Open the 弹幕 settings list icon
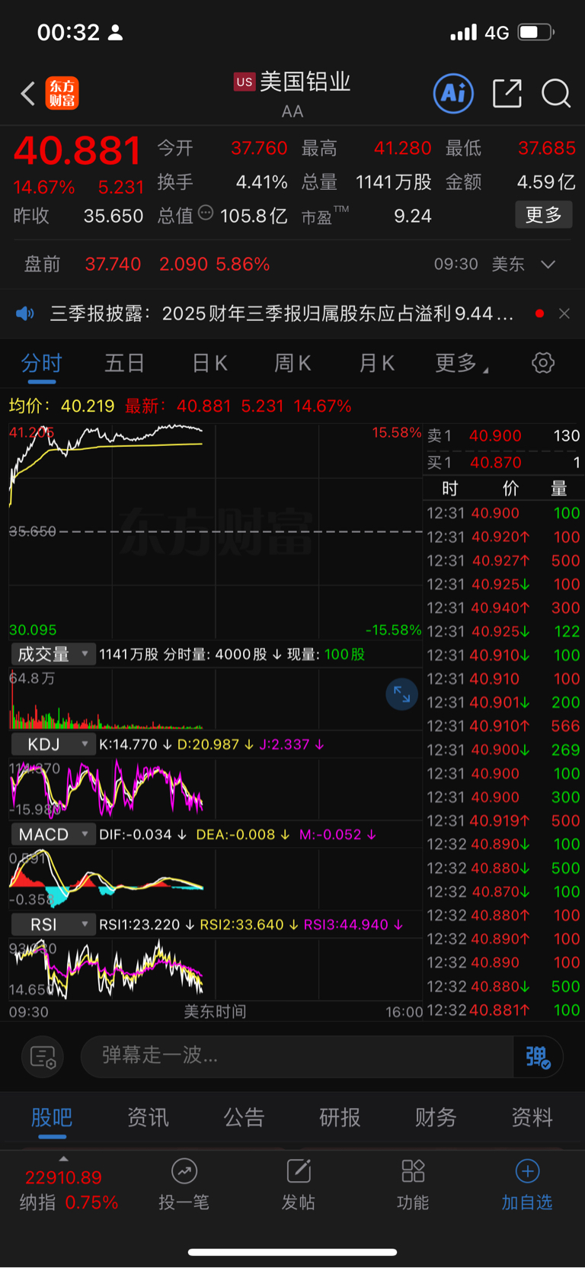The image size is (585, 1268). pos(43,1057)
